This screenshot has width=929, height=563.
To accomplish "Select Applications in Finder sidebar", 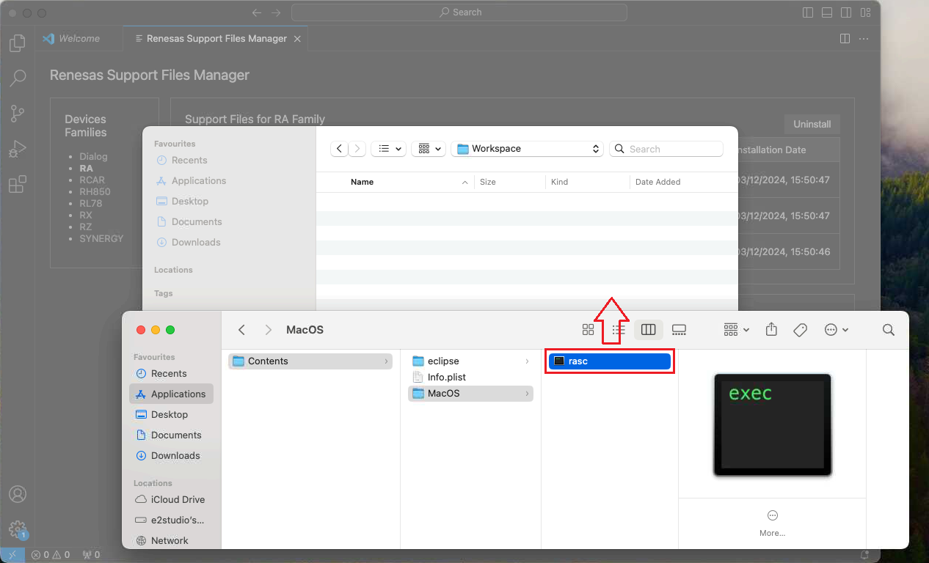I will click(171, 394).
